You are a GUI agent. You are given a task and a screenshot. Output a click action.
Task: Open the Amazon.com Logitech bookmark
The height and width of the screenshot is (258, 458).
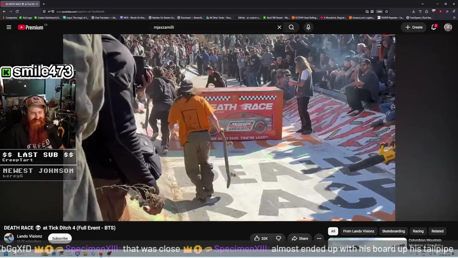tap(362, 18)
